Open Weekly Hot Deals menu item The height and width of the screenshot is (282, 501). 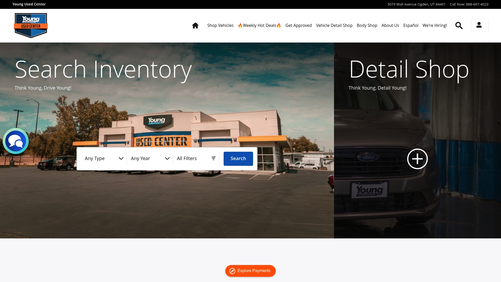[x=259, y=25]
